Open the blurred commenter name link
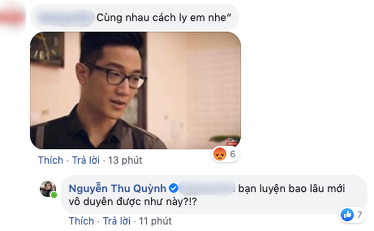Screen dimensions: 374x231 (65, 18)
